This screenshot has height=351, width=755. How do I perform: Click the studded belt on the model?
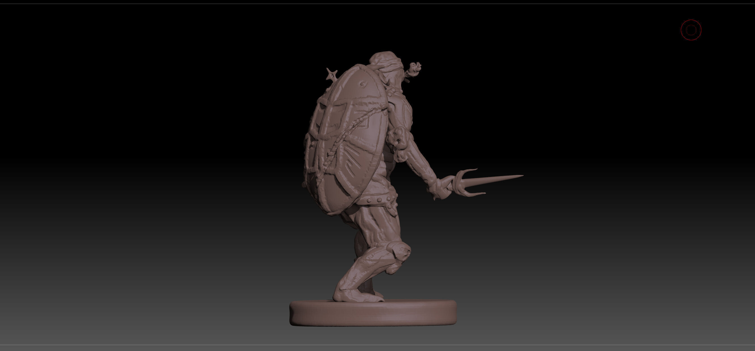[377, 200]
